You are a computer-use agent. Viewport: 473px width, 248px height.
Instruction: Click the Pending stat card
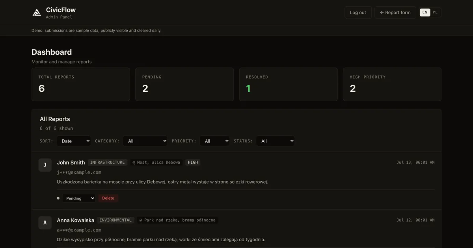pos(184,84)
